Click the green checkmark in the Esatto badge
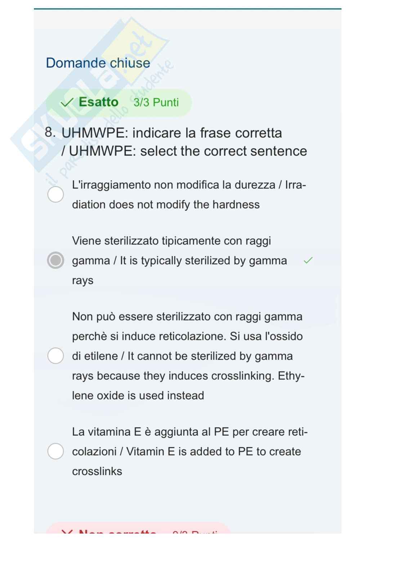The width and height of the screenshot is (402, 570). coord(67,103)
